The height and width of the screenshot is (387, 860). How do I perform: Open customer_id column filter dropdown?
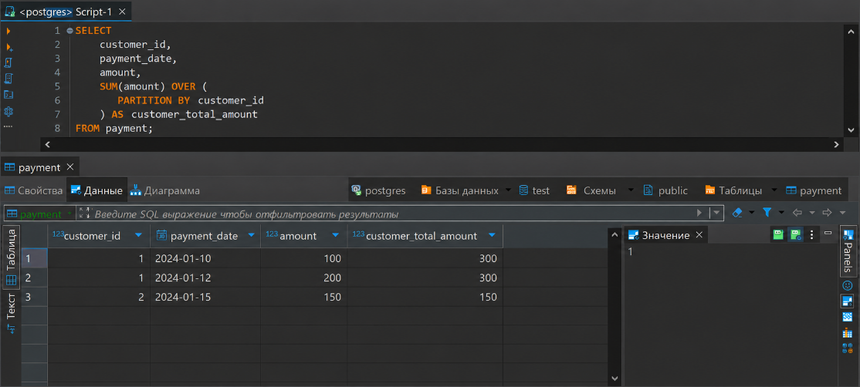(x=138, y=235)
